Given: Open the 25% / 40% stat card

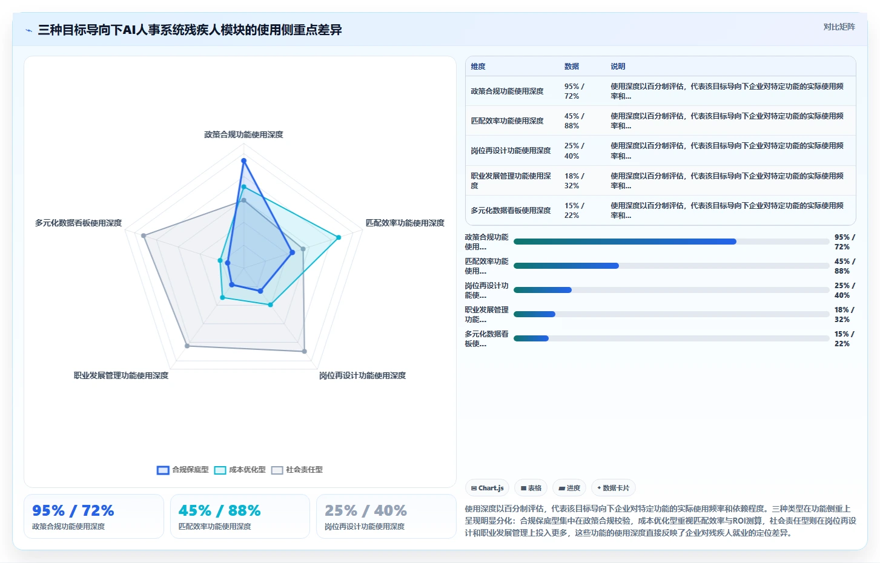Looking at the screenshot, I should coord(386,516).
